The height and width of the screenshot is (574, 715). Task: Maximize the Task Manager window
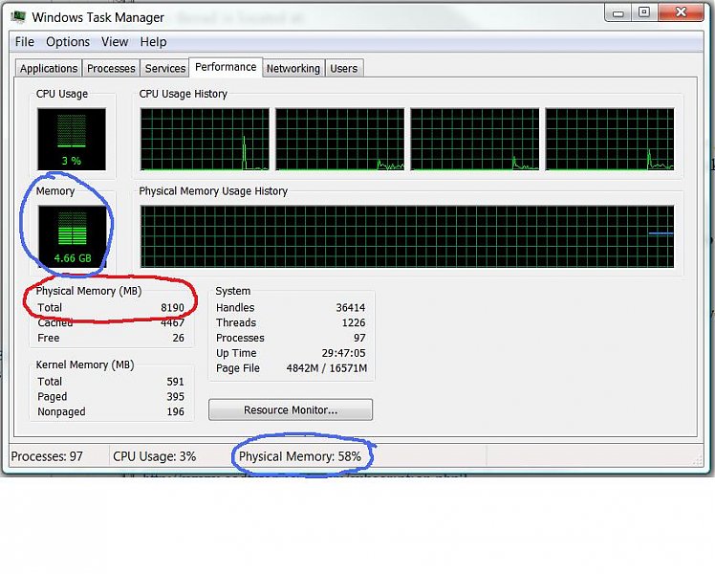(x=644, y=12)
